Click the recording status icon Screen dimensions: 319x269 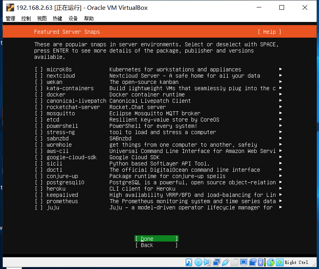point(253,262)
